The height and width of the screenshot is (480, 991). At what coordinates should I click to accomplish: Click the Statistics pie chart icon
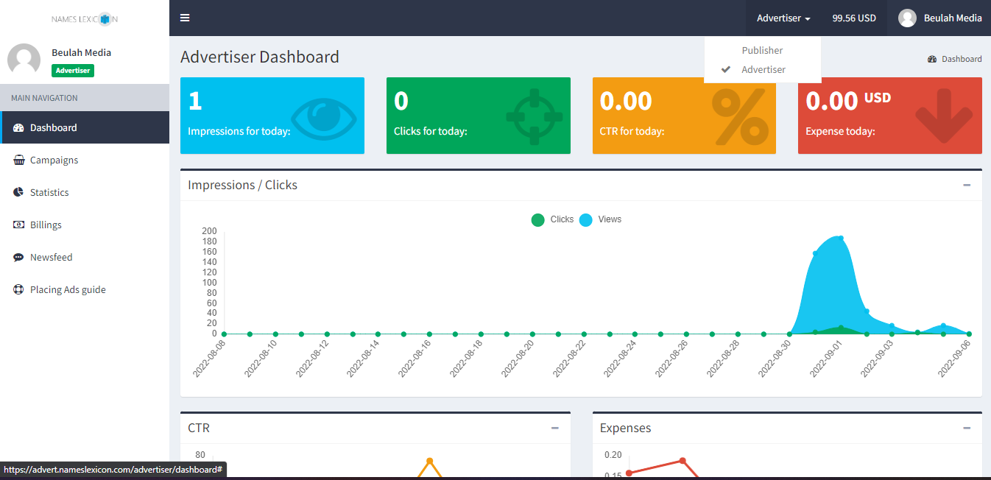click(18, 192)
